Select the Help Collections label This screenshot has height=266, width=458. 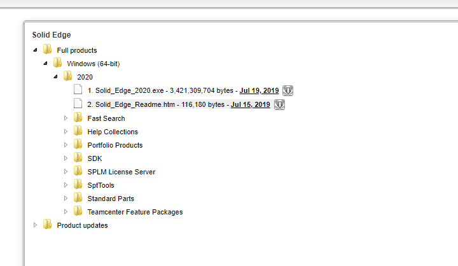113,132
